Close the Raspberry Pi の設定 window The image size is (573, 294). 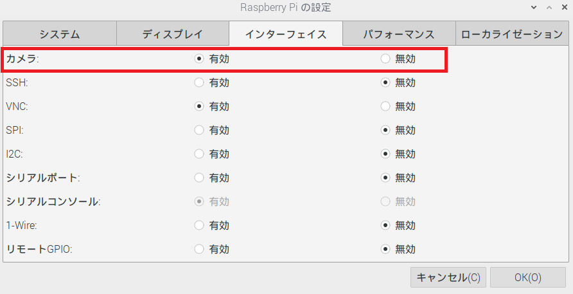point(565,7)
